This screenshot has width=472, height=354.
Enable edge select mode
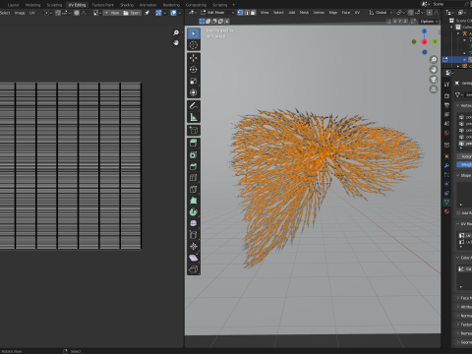pos(247,13)
